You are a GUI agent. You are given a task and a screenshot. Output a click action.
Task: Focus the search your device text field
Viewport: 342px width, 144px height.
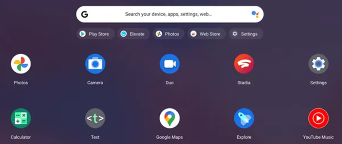pyautogui.click(x=170, y=14)
